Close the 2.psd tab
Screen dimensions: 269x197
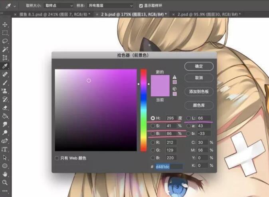pos(174,15)
